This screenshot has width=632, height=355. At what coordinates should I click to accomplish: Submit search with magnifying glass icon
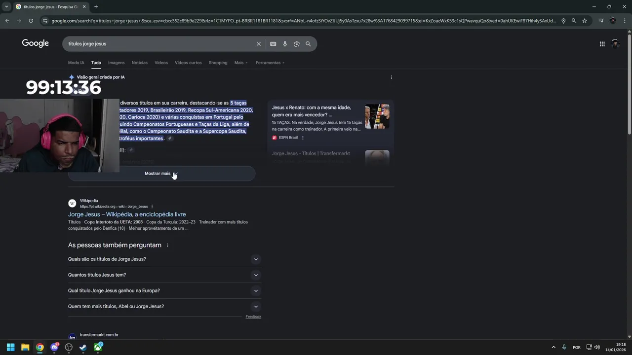308,44
